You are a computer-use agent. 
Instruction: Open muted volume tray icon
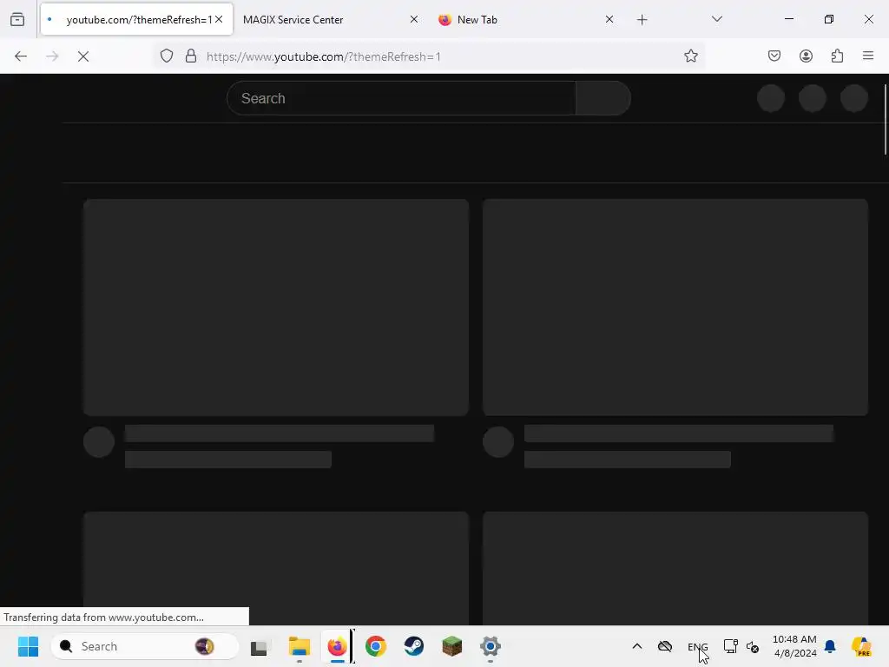[x=753, y=646]
